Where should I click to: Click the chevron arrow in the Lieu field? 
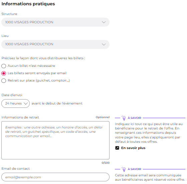[x=104, y=44]
